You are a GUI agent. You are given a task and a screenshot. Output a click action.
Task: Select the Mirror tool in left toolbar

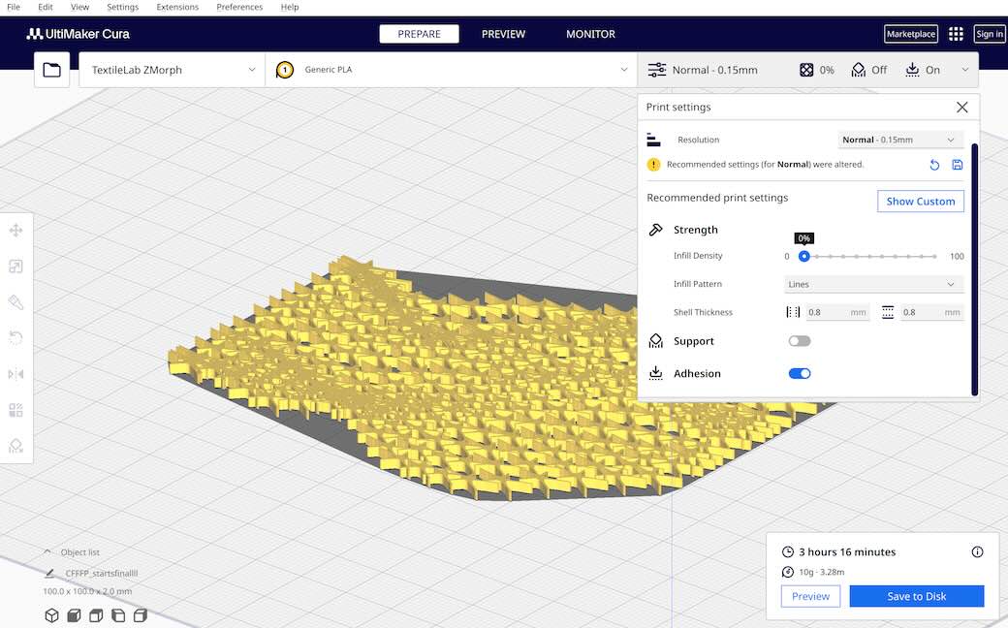pos(16,374)
